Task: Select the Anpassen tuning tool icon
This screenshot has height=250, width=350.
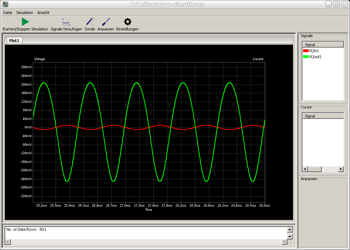Action: click(106, 22)
